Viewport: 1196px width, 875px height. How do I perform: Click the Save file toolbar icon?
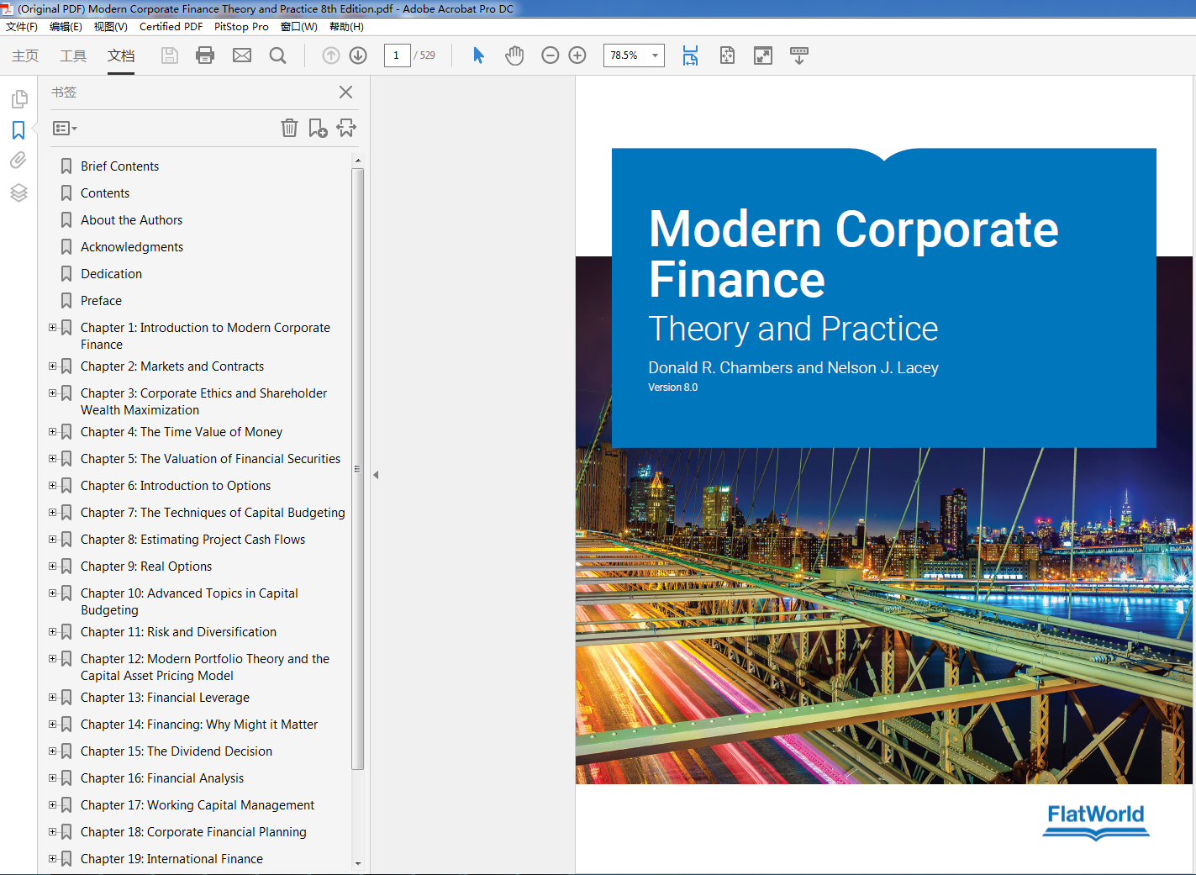pyautogui.click(x=170, y=55)
